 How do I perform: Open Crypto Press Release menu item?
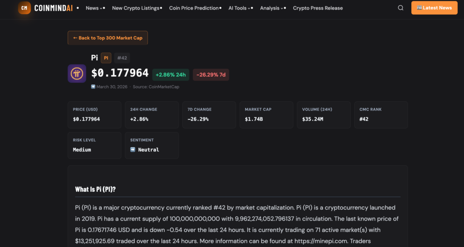(x=318, y=8)
